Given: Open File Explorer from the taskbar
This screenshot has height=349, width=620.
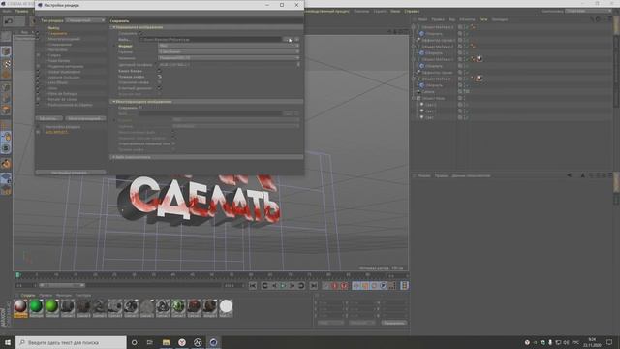Looking at the screenshot, I should (x=166, y=342).
